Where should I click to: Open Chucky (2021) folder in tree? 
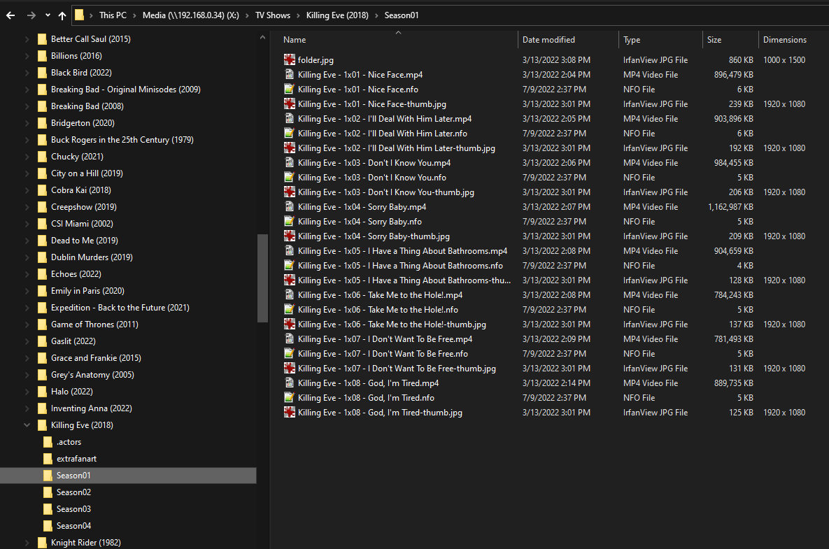point(77,157)
